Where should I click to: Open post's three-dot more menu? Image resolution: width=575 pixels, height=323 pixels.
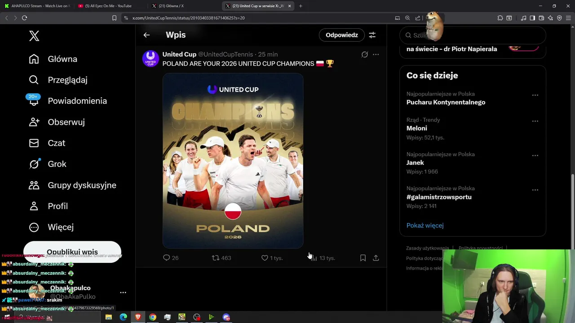[x=376, y=54]
